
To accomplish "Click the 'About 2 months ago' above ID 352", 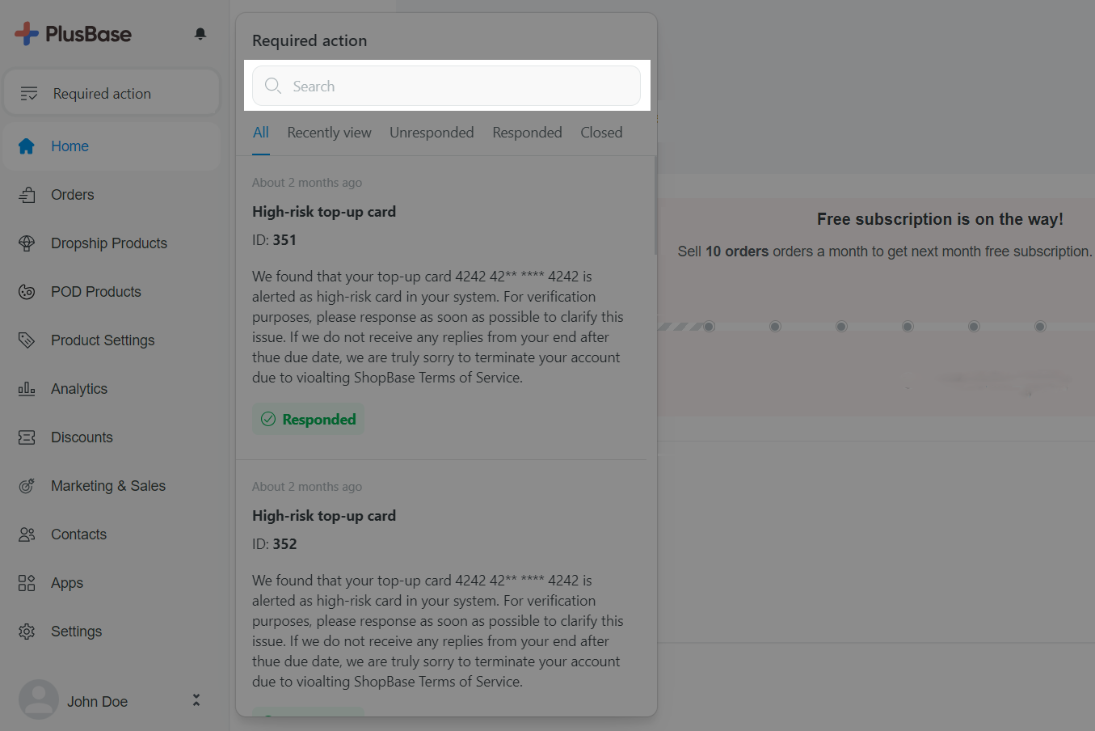I will click(x=307, y=487).
